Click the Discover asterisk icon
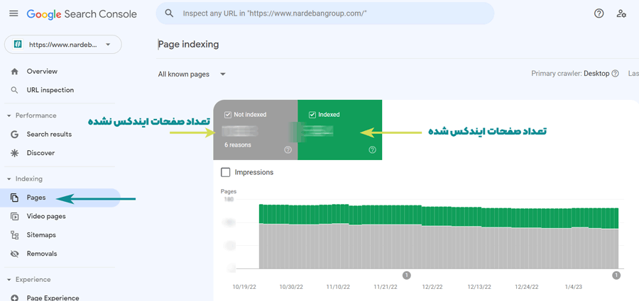Image resolution: width=639 pixels, height=301 pixels. [15, 153]
